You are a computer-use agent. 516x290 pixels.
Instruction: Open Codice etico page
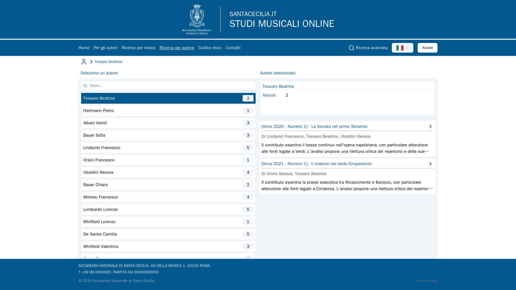coord(210,48)
